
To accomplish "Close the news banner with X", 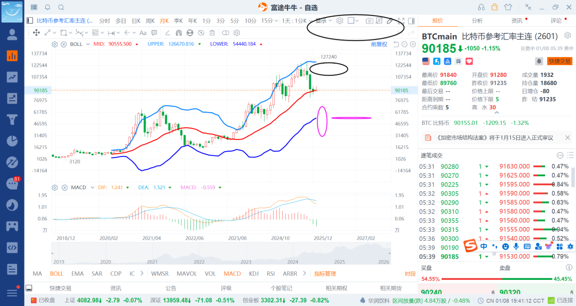I will click(x=567, y=138).
